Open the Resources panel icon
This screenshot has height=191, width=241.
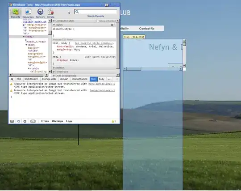[x=28, y=13]
